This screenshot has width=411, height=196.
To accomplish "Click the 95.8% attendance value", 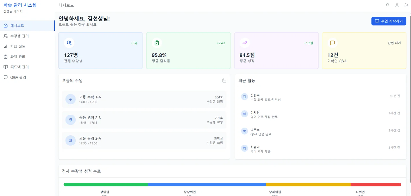I will point(159,55).
